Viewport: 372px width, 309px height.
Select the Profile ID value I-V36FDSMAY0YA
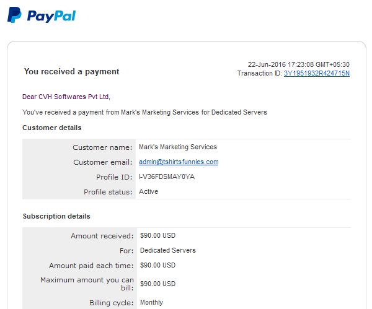click(167, 176)
